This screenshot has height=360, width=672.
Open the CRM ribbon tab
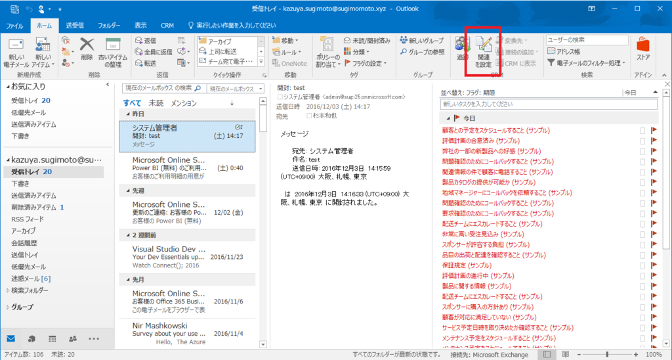[167, 26]
